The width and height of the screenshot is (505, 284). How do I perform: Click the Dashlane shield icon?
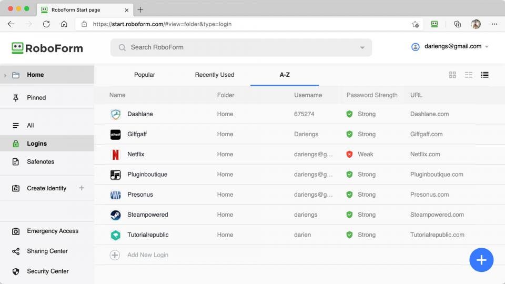pos(115,114)
